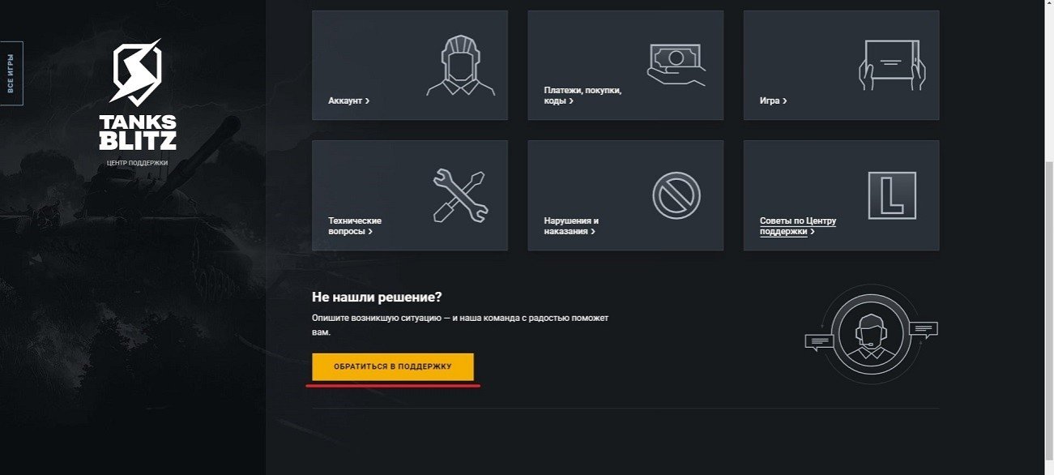Open the Игра category link
This screenshot has height=475, width=1054.
click(773, 101)
